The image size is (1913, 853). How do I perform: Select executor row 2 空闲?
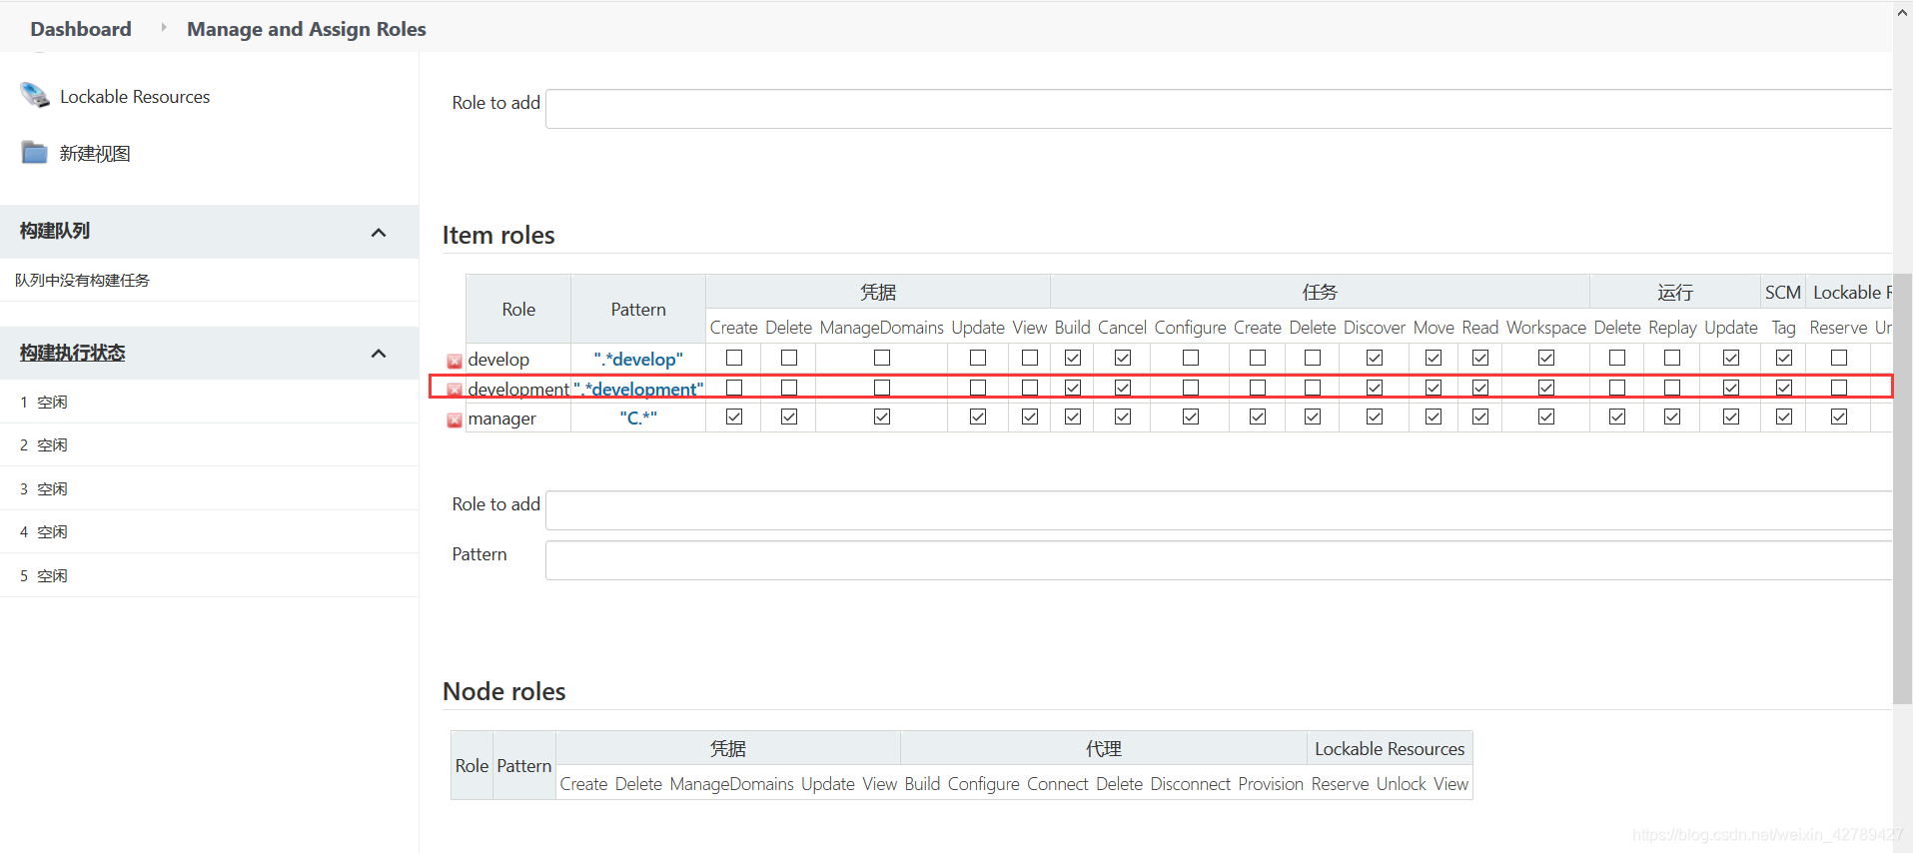click(209, 444)
